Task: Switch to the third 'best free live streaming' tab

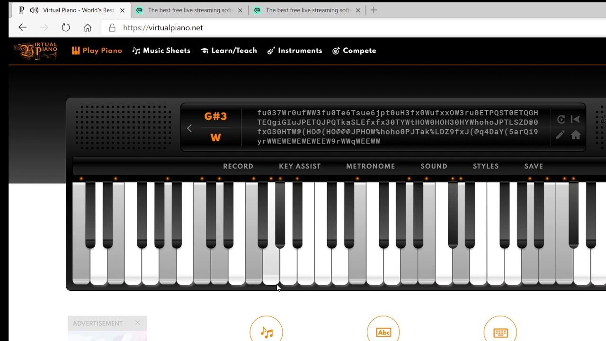Action: tap(306, 10)
